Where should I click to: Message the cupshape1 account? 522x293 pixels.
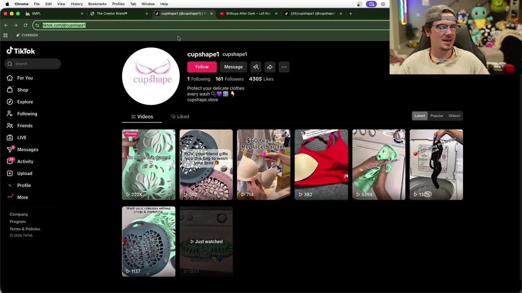click(233, 67)
